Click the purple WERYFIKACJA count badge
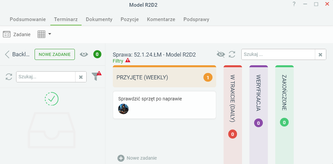 258,123
